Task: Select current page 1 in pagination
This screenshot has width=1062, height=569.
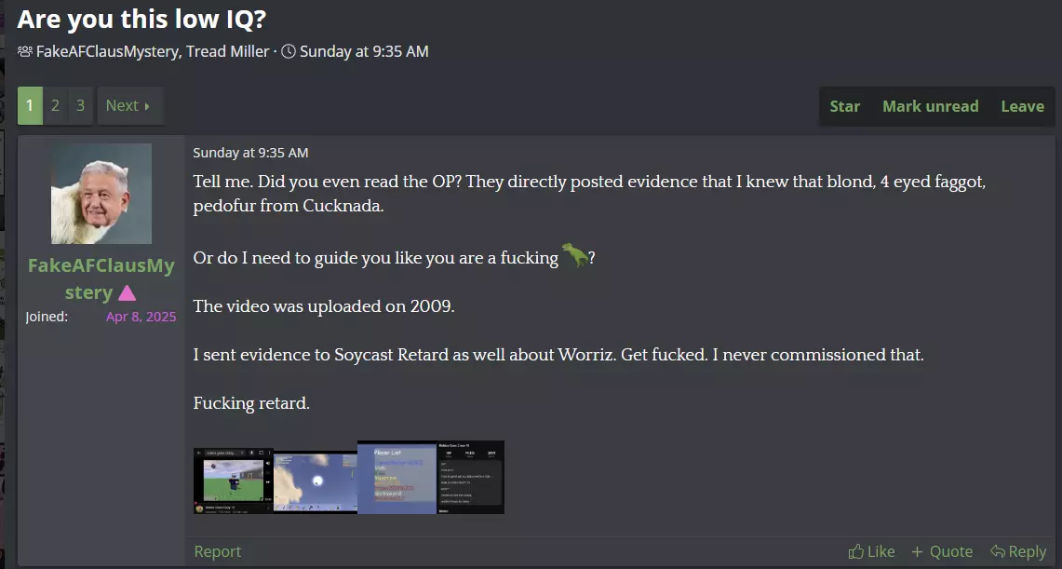Action: click(30, 105)
